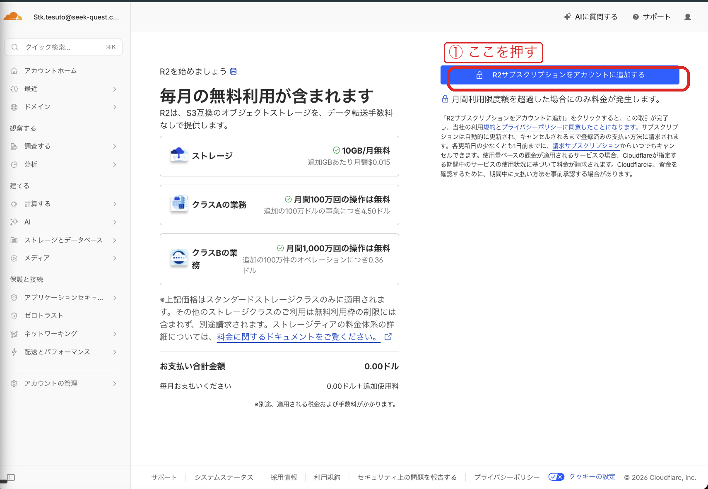This screenshot has height=489, width=708.
Task: Open the プライバシーポリシーに同意 link in terms text
Action: coord(571,127)
